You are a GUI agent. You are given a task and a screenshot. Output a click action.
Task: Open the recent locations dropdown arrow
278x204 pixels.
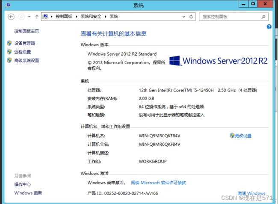[29, 17]
